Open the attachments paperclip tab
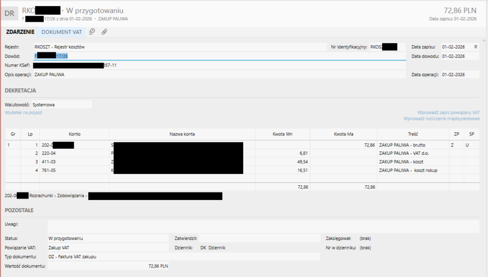The image size is (488, 277). click(x=104, y=32)
